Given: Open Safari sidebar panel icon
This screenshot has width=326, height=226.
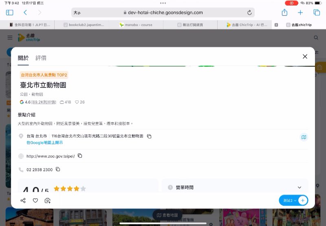Looking at the screenshot, I should click(9, 13).
